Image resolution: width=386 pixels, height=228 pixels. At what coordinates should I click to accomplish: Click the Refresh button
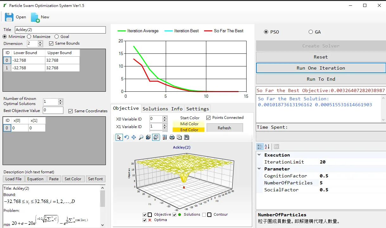pos(224,128)
